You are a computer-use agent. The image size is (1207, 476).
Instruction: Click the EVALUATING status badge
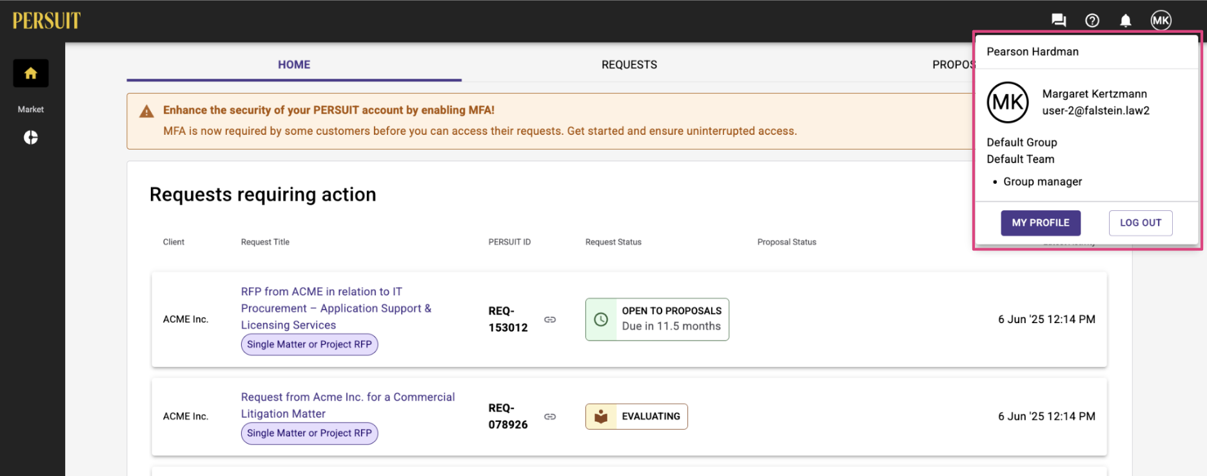[x=636, y=417]
